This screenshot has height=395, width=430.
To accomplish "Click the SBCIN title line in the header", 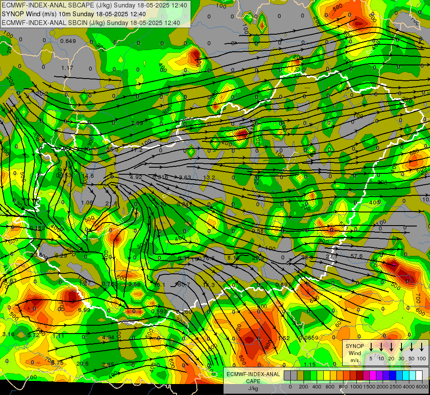I will tap(91, 23).
